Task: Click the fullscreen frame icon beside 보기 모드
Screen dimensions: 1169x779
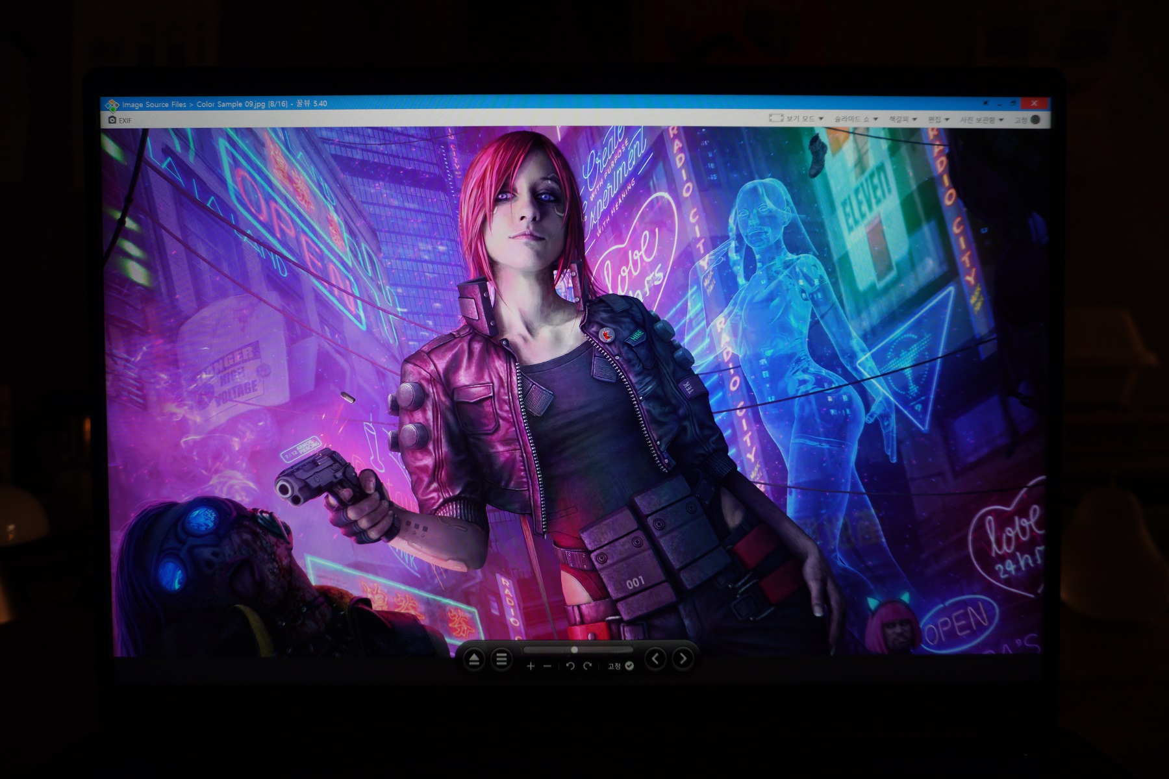Action: pos(775,118)
